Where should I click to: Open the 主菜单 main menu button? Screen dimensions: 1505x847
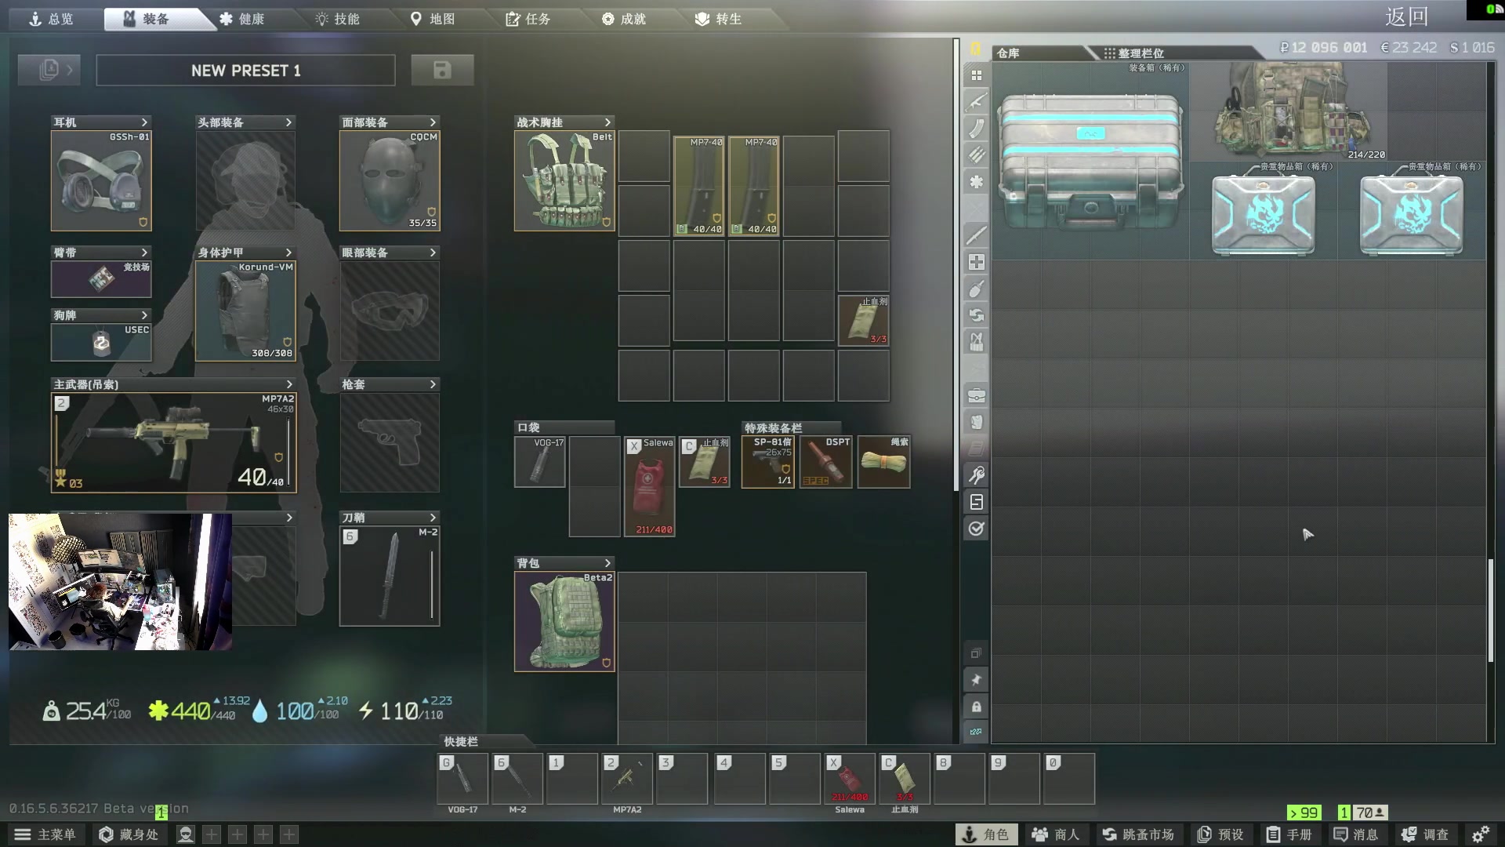point(45,834)
